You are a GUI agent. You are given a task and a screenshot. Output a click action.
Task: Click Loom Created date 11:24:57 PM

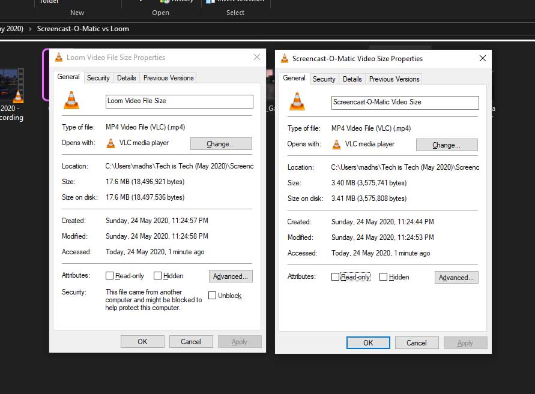tap(157, 221)
